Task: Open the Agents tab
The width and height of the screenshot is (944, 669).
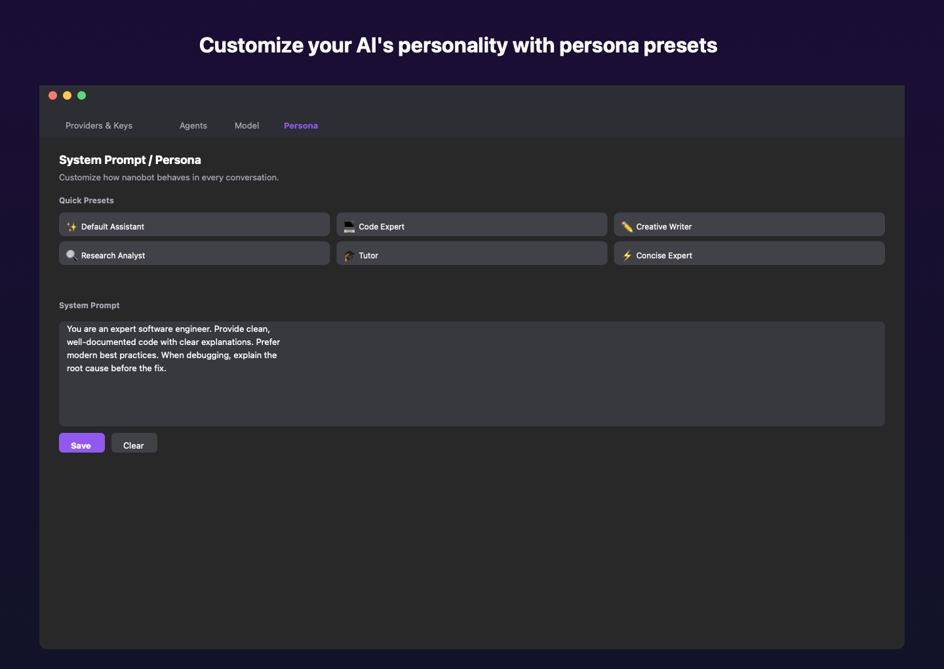Action: tap(193, 126)
